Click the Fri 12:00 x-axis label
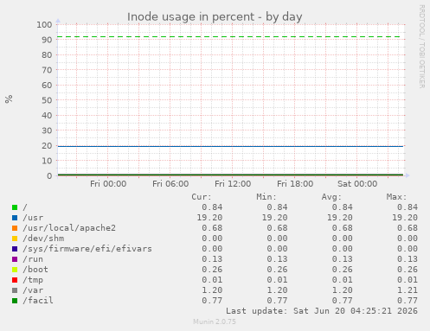The image size is (430, 331). click(233, 184)
